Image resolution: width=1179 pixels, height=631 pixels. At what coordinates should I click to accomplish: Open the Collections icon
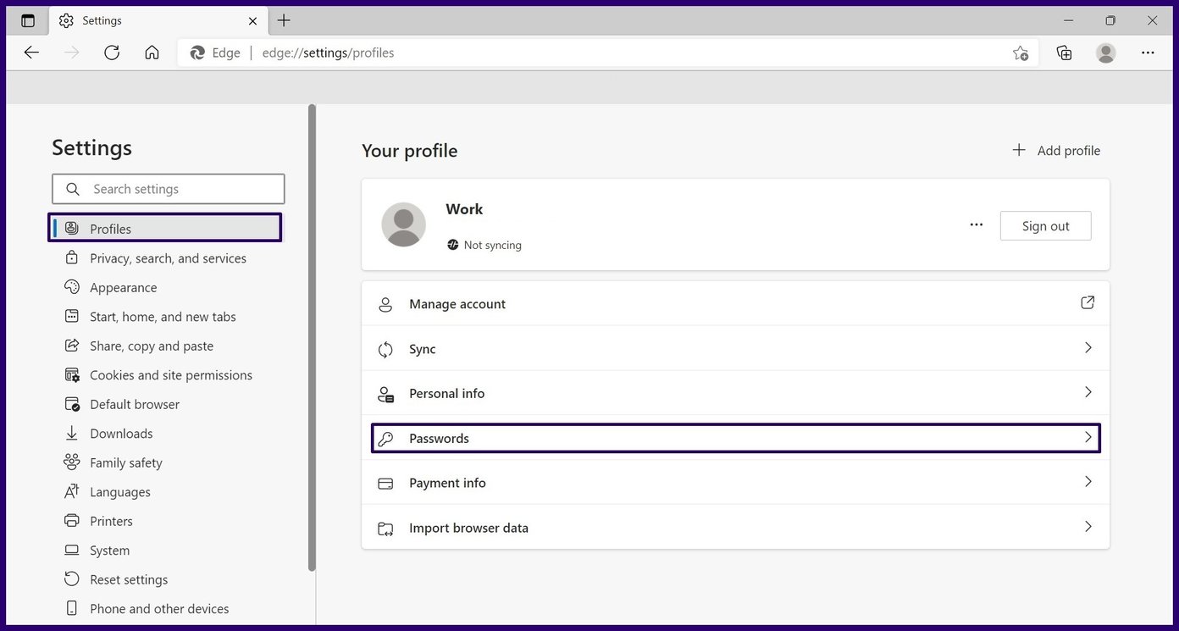(1065, 53)
